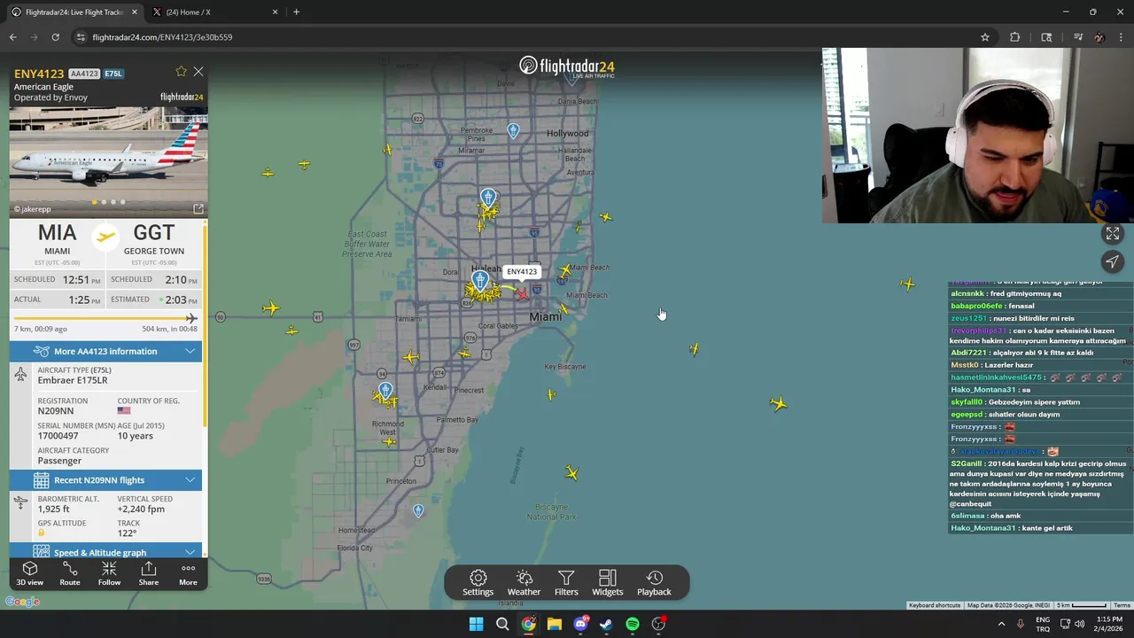Expand the Speed & Altitude graph section

[105, 551]
